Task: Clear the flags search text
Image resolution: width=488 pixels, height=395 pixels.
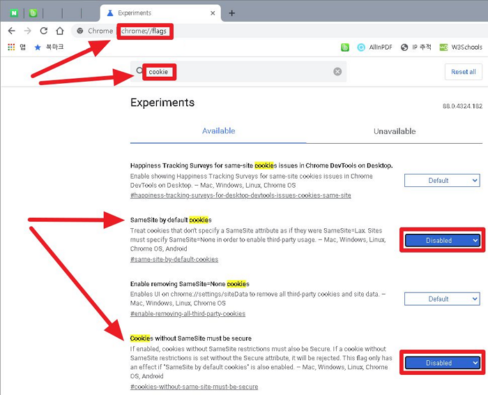Action: click(337, 72)
